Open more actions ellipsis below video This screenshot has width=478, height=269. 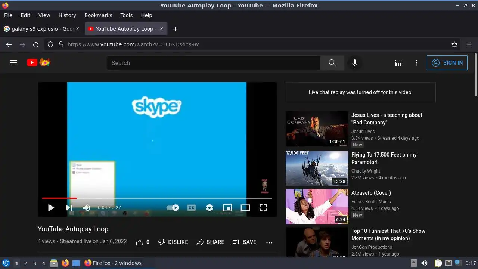click(269, 242)
